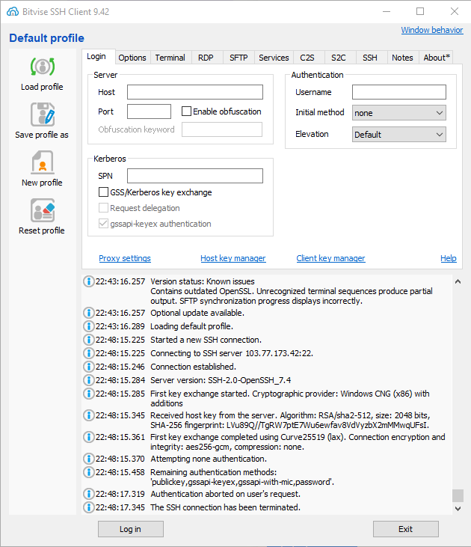Viewport: 471px width, 547px height.
Task: Click info icon for Attempting none authentication entry
Action: click(88, 459)
